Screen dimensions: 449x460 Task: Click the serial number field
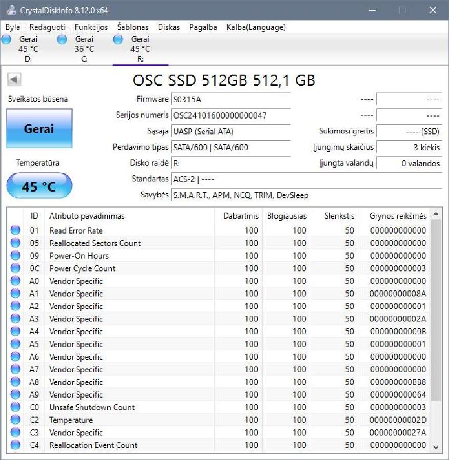231,116
